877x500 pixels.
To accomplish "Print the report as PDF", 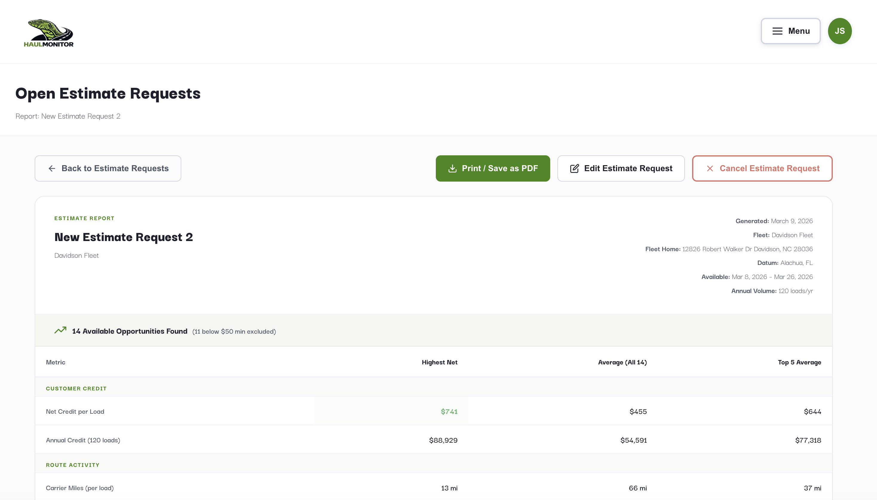I will (492, 168).
